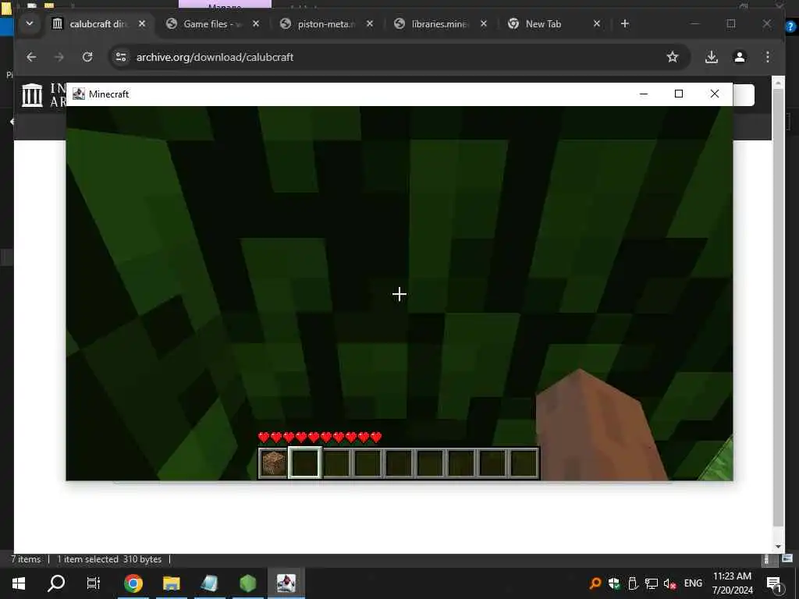Open Chrome downloads icon
The height and width of the screenshot is (599, 799).
[712, 57]
